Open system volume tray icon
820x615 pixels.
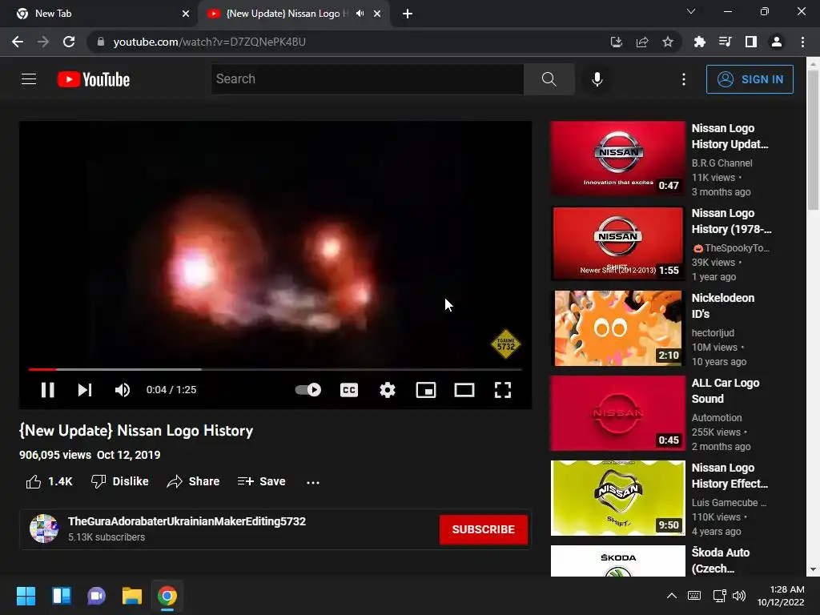(x=739, y=596)
